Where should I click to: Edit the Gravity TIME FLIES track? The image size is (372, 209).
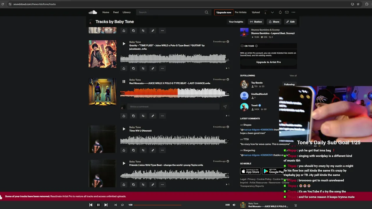click(x=153, y=69)
